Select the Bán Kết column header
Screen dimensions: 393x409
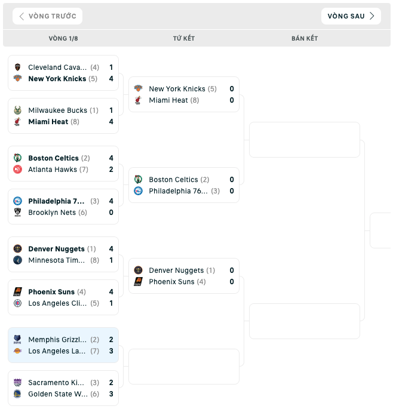click(x=305, y=38)
